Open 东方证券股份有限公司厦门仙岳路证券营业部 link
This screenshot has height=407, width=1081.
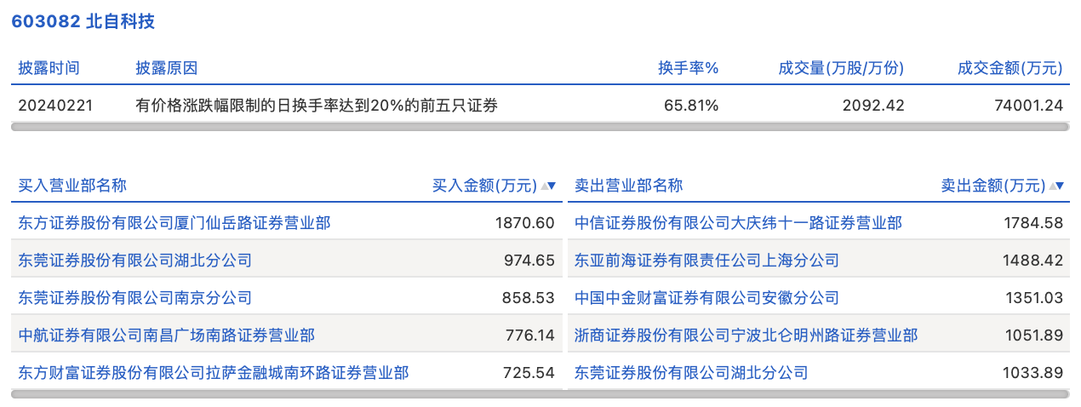pyautogui.click(x=174, y=223)
